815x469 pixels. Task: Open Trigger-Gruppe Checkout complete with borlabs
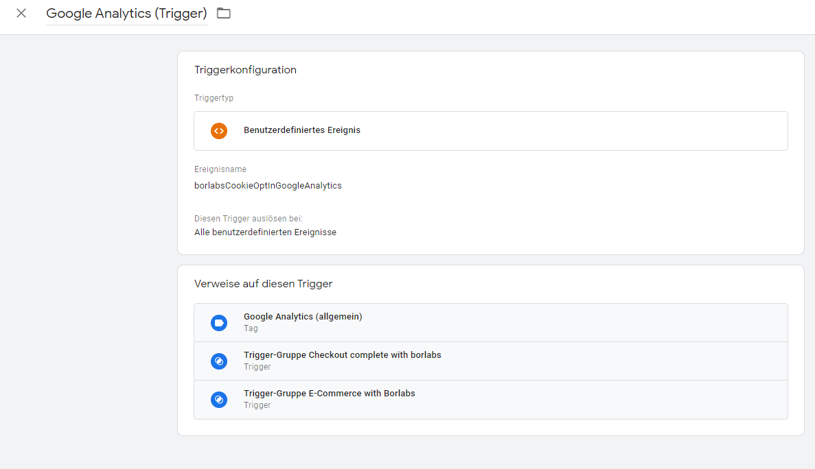(491, 361)
